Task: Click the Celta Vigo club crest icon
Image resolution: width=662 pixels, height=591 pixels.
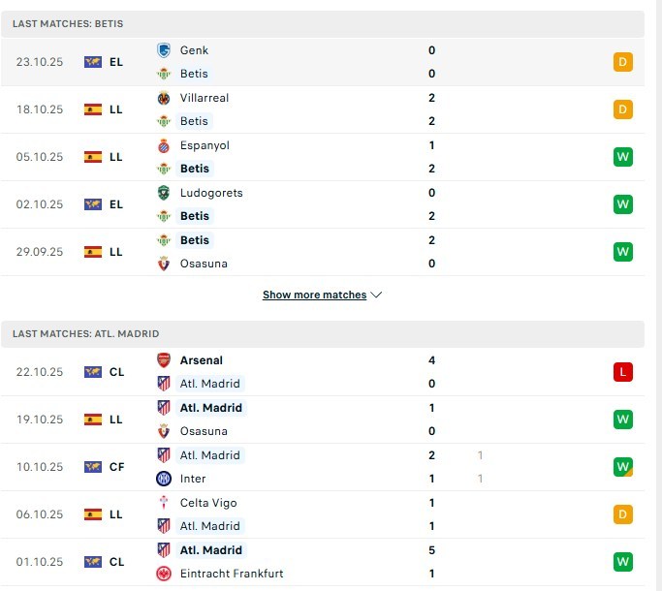Action: [164, 503]
